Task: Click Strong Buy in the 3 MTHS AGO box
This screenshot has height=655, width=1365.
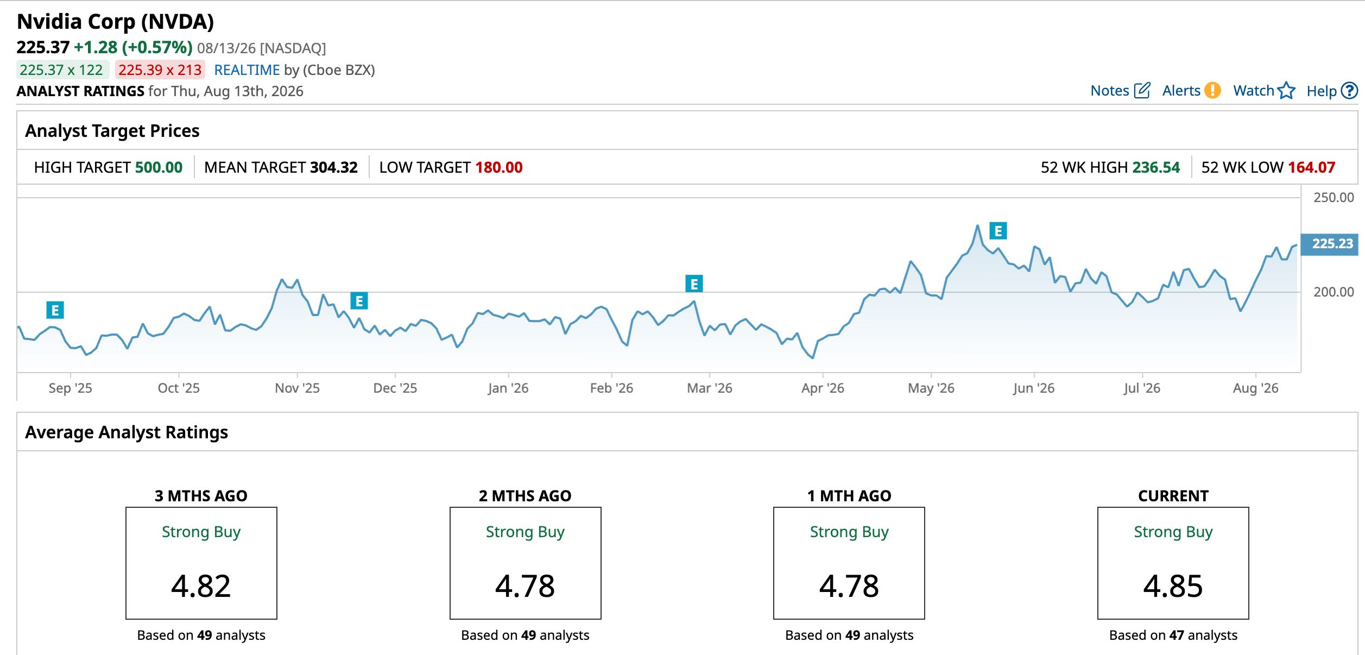Action: 201,532
